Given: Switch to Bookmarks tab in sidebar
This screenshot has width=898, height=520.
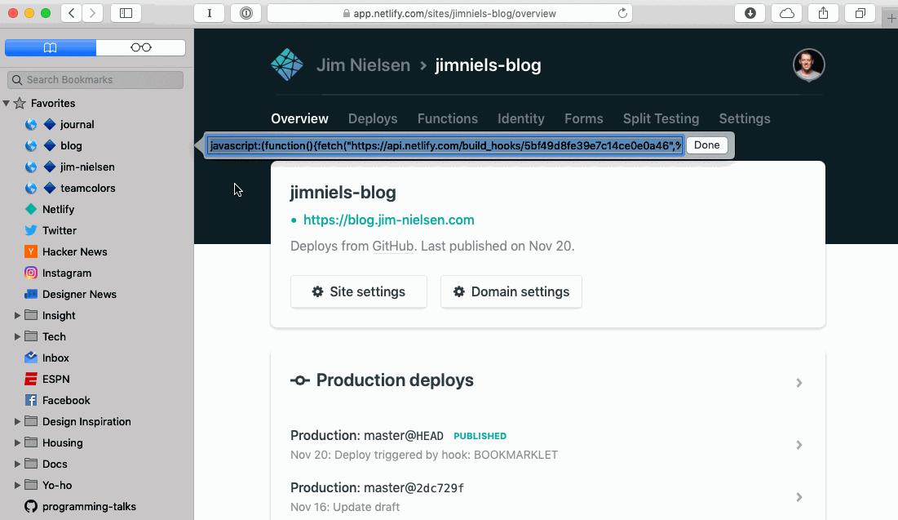Looking at the screenshot, I should [51, 47].
